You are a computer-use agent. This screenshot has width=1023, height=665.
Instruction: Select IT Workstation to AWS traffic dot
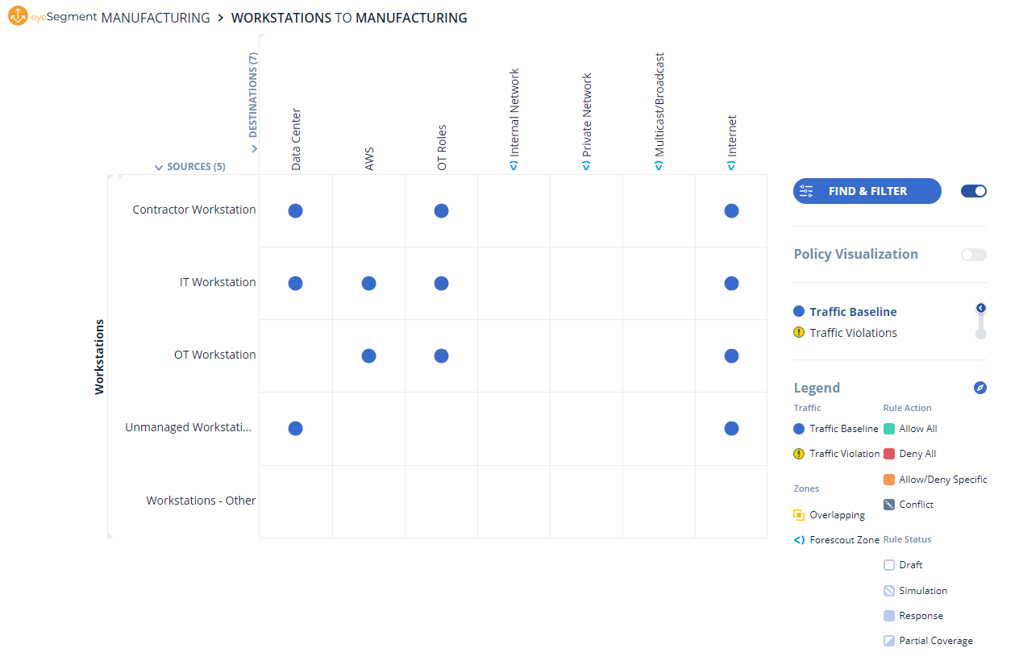368,284
